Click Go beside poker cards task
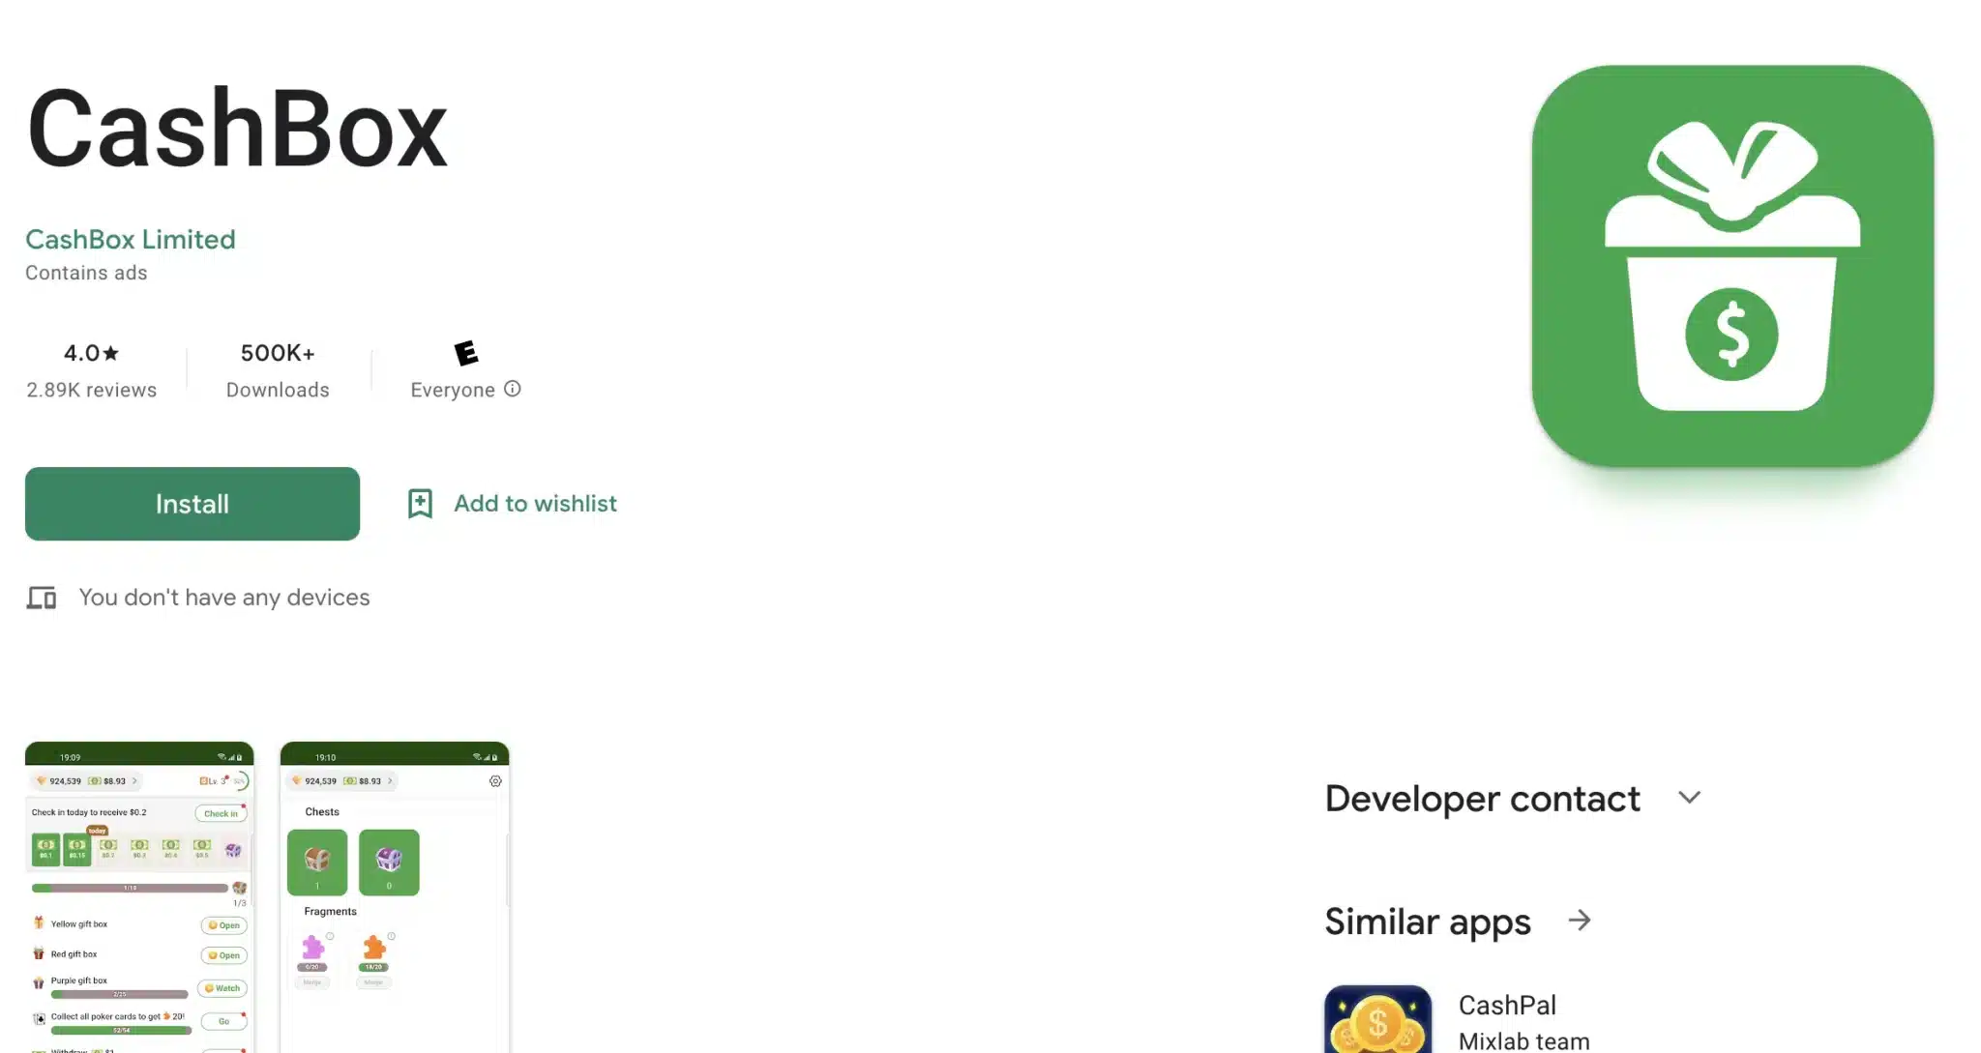This screenshot has width=1981, height=1053. point(224,1021)
